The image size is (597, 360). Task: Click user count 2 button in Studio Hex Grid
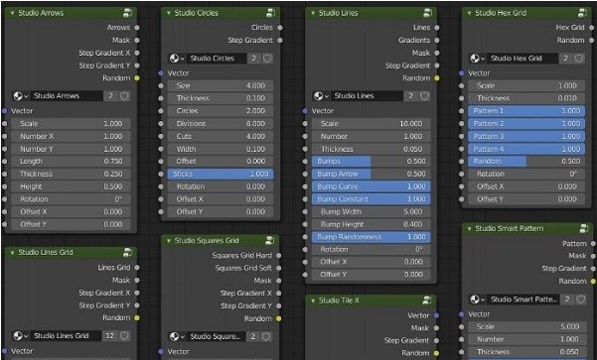pyautogui.click(x=566, y=59)
